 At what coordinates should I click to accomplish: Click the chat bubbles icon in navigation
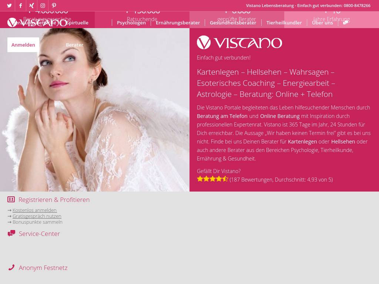346,23
